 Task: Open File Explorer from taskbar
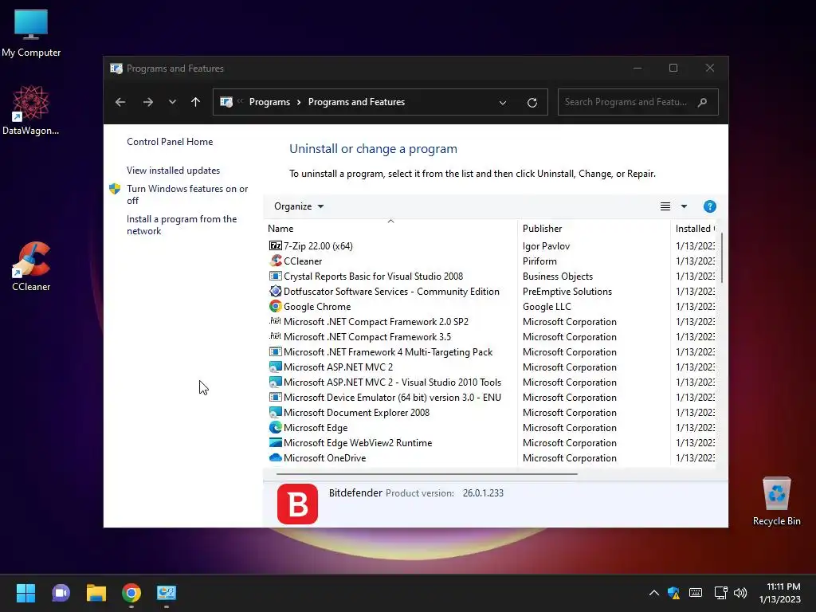pos(96,593)
